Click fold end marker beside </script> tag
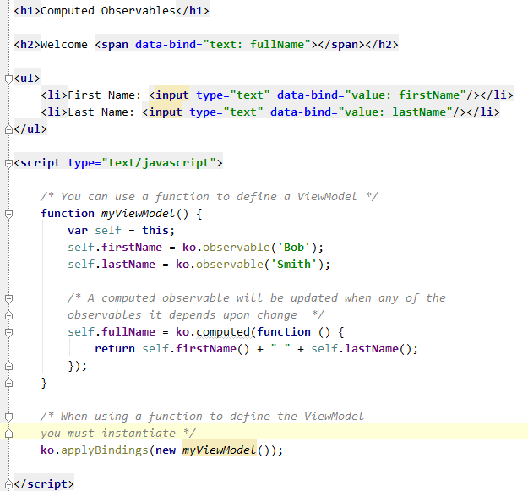Image resolution: width=528 pixels, height=491 pixels. [x=8, y=484]
